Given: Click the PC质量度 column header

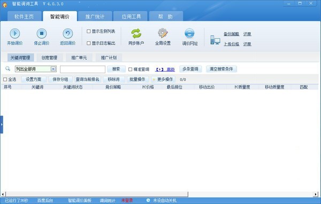Looking at the screenshot, I should 242,87.
